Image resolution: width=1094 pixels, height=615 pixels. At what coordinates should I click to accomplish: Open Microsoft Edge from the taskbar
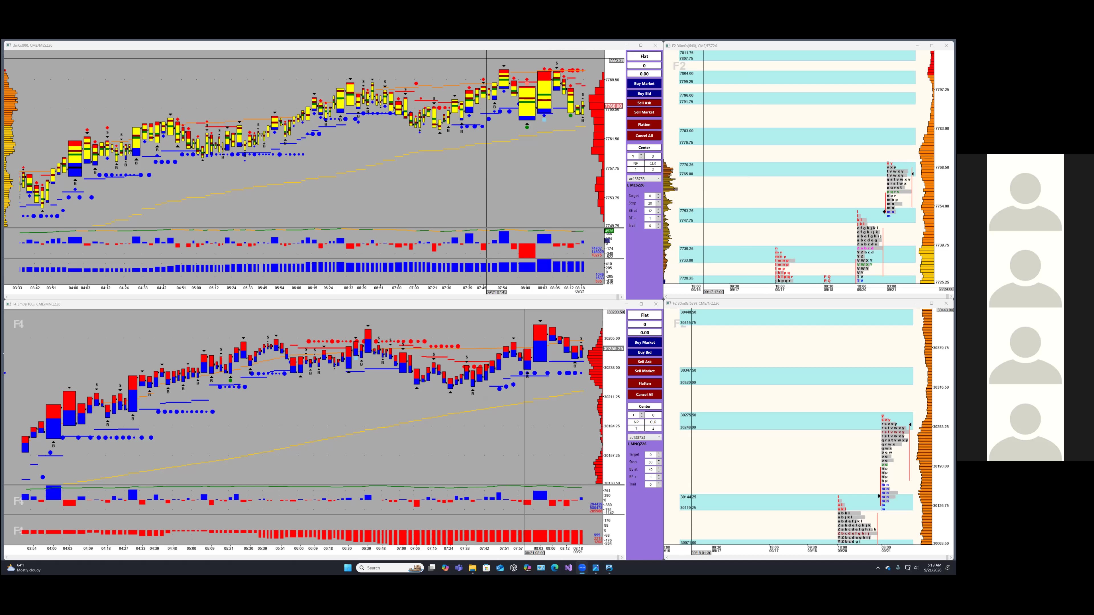pyautogui.click(x=555, y=568)
